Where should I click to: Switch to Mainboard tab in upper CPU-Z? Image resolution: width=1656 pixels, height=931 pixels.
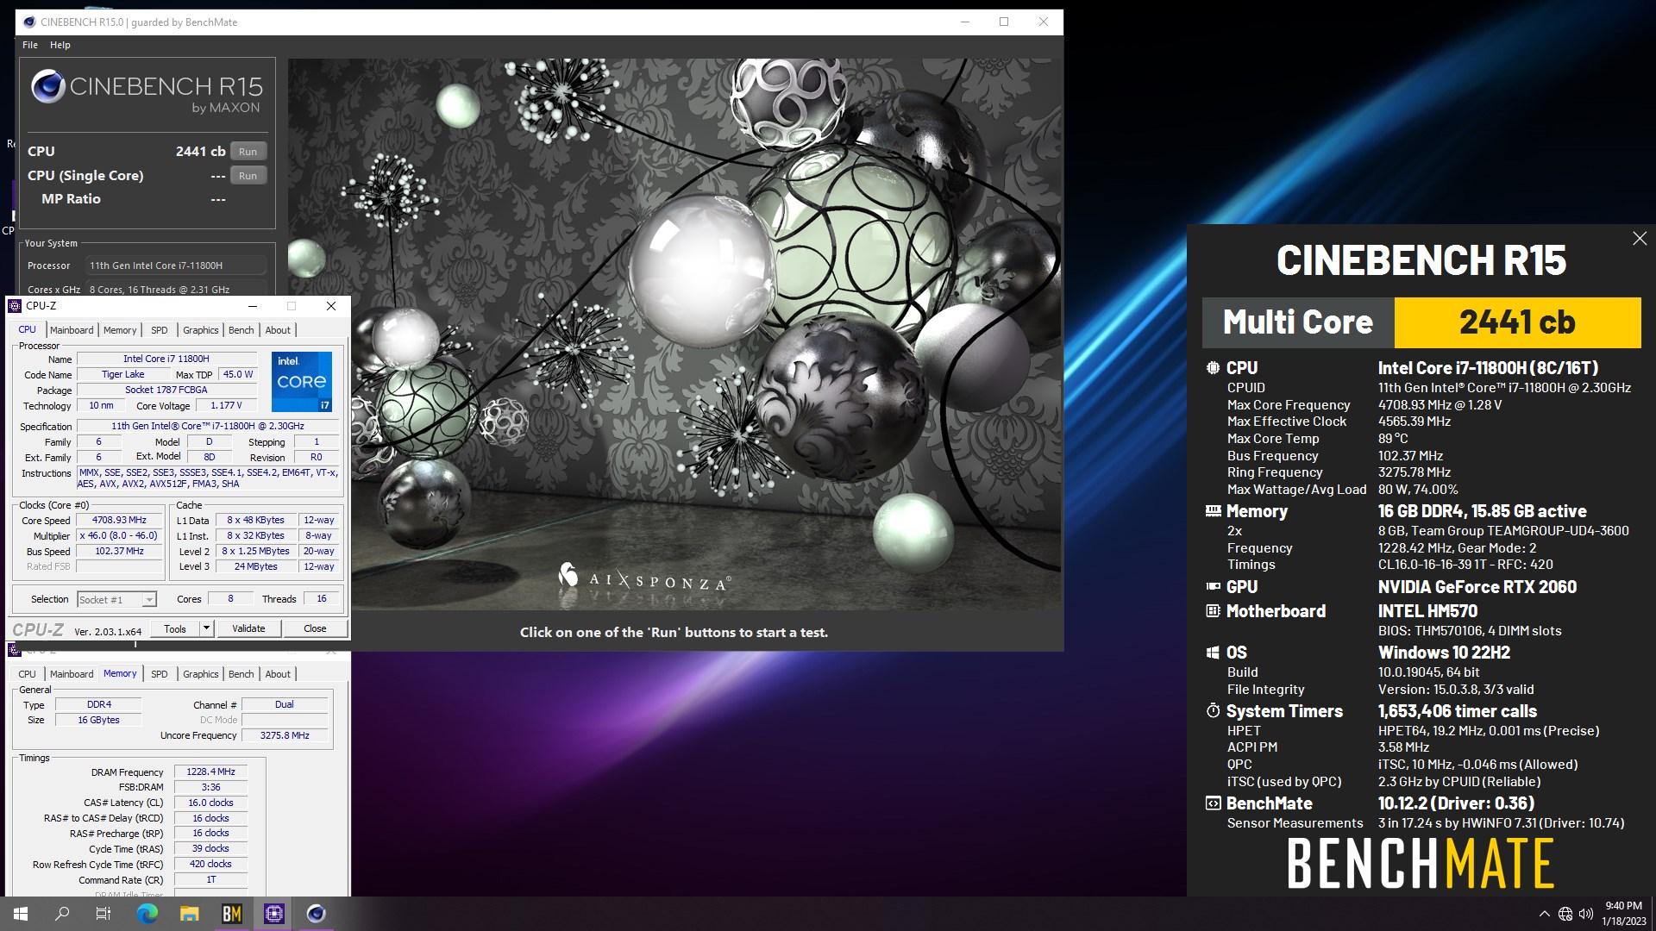click(72, 330)
